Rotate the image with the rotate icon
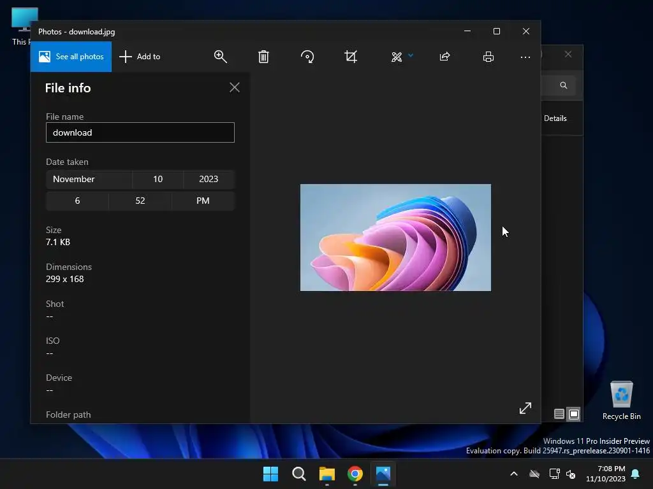 click(x=307, y=57)
